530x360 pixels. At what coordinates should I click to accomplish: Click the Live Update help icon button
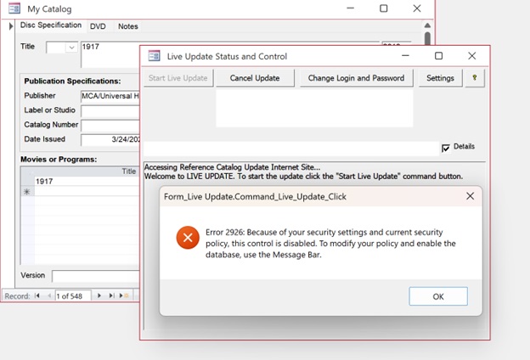pos(473,78)
